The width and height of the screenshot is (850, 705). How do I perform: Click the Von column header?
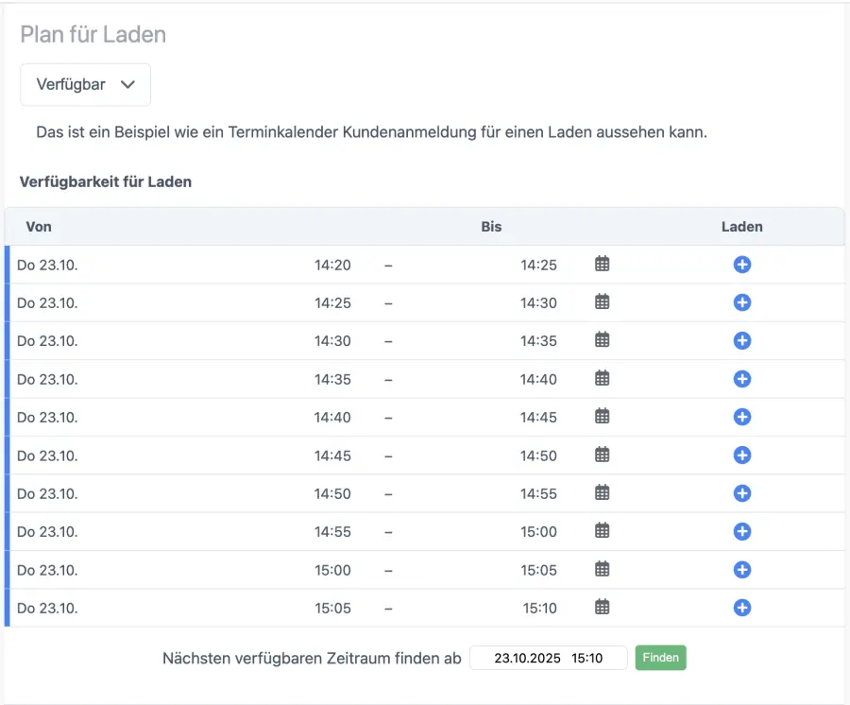[x=39, y=227]
